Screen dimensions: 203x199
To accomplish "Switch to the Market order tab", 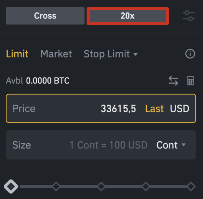I will 56,54.
